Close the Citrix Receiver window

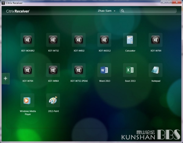click(x=177, y=2)
